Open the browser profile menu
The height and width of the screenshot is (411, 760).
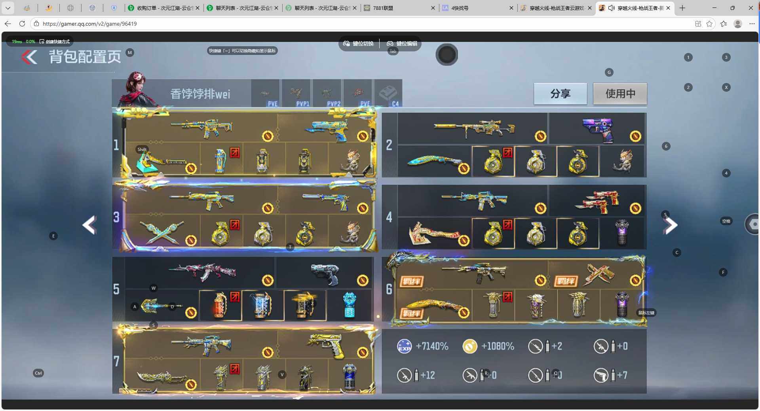pyautogui.click(x=738, y=24)
